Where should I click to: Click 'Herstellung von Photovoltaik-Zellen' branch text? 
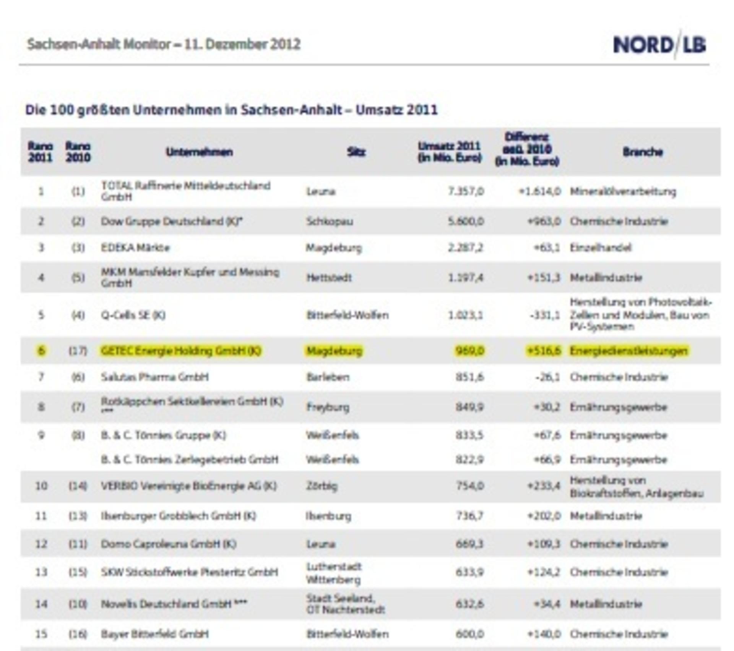click(641, 314)
